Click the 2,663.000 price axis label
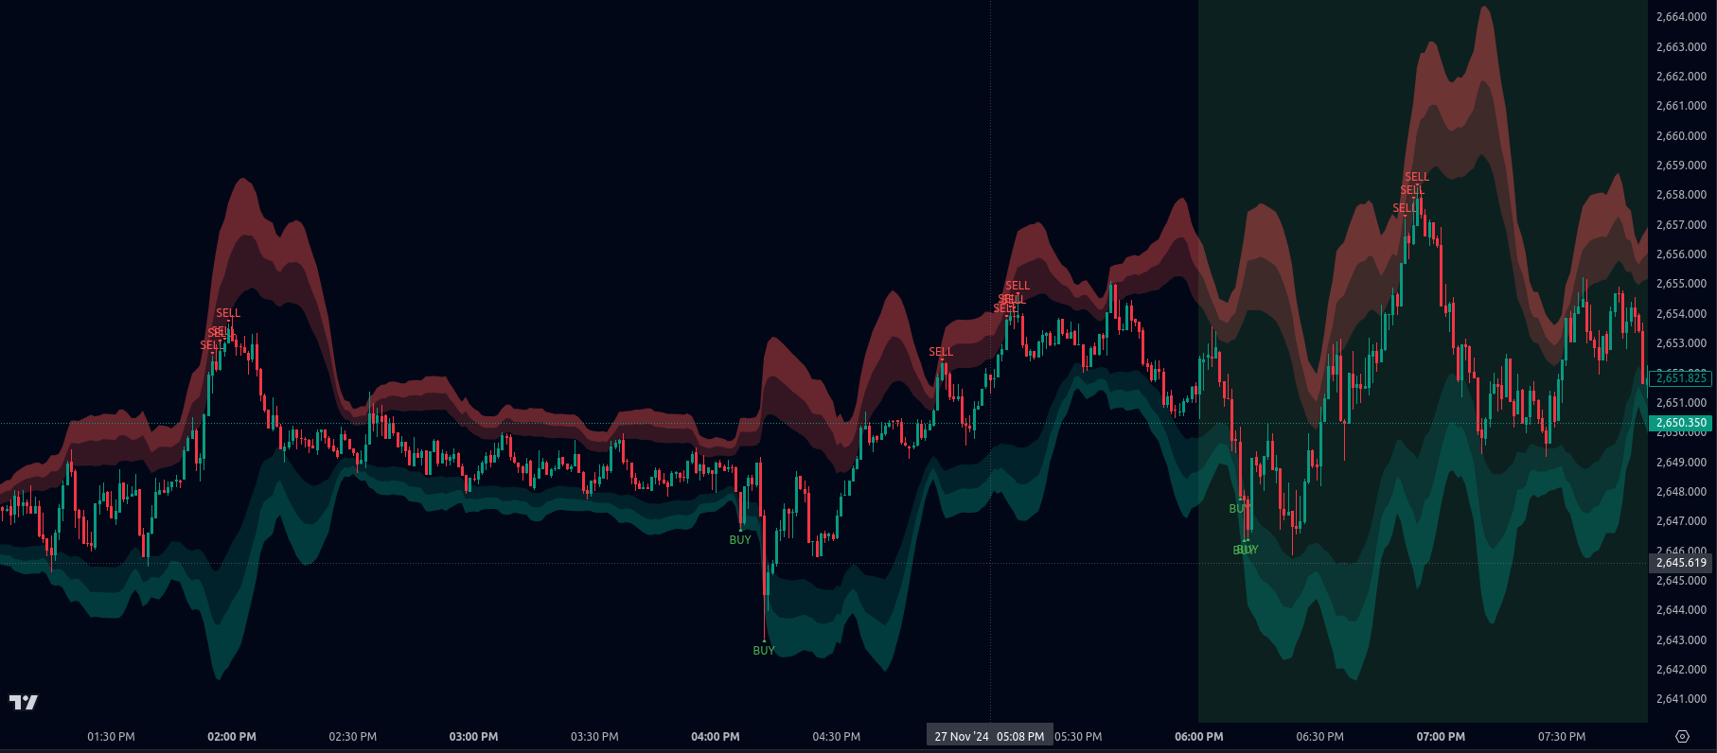Viewport: 1717px width, 753px height. 1681,47
